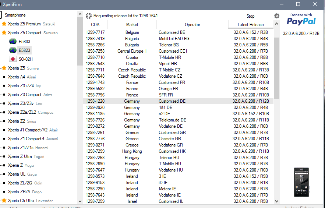Click the Xperia Z5 Compact star icon
325x208 pixels.
tap(4, 33)
